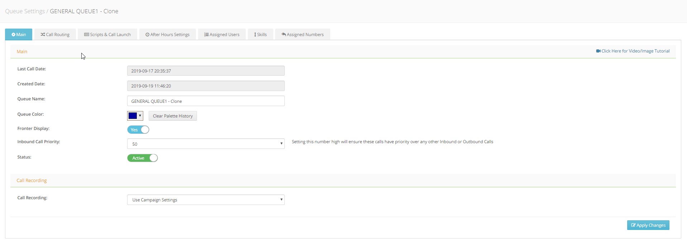Toggle the Status Active switch
This screenshot has height=241, width=687.
143,158
